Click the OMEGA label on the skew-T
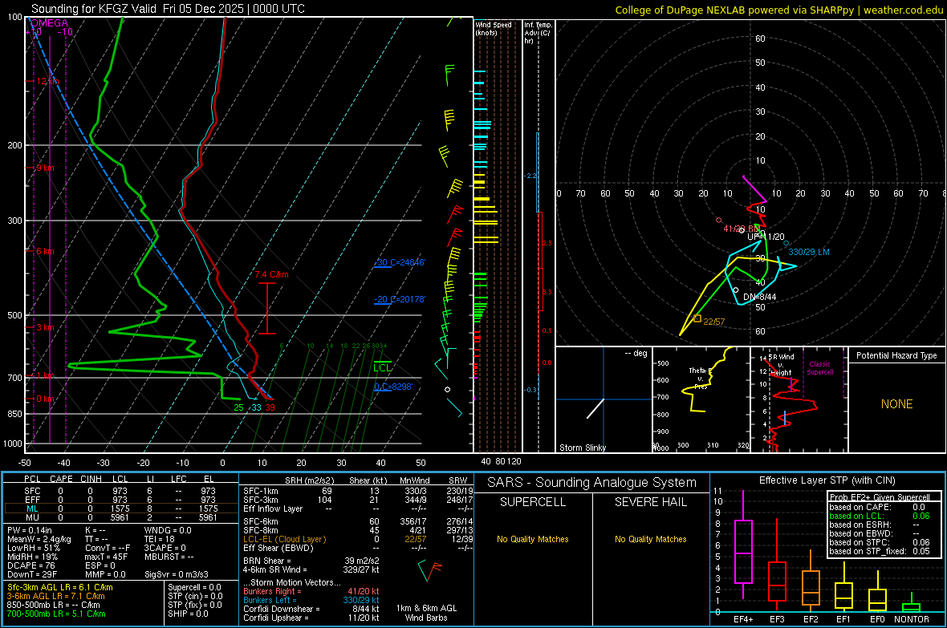 pyautogui.click(x=49, y=23)
